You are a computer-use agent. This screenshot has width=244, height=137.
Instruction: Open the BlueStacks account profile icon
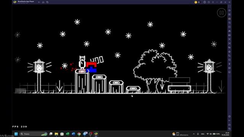pos(204,2)
